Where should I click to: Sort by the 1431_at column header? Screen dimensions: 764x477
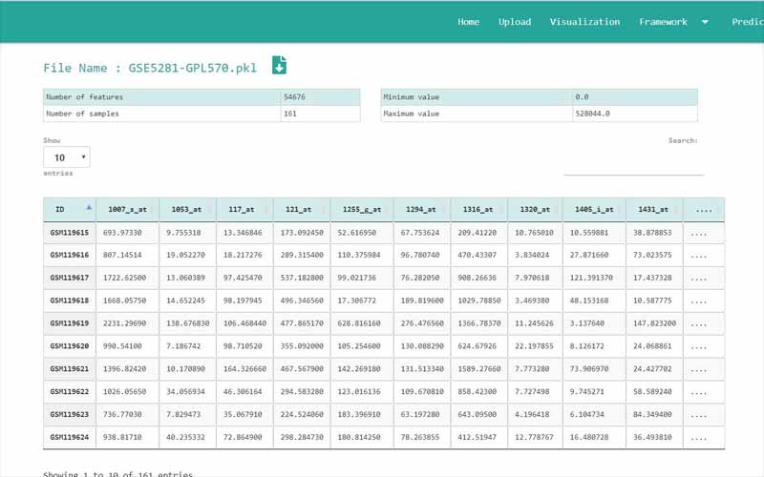pyautogui.click(x=653, y=210)
